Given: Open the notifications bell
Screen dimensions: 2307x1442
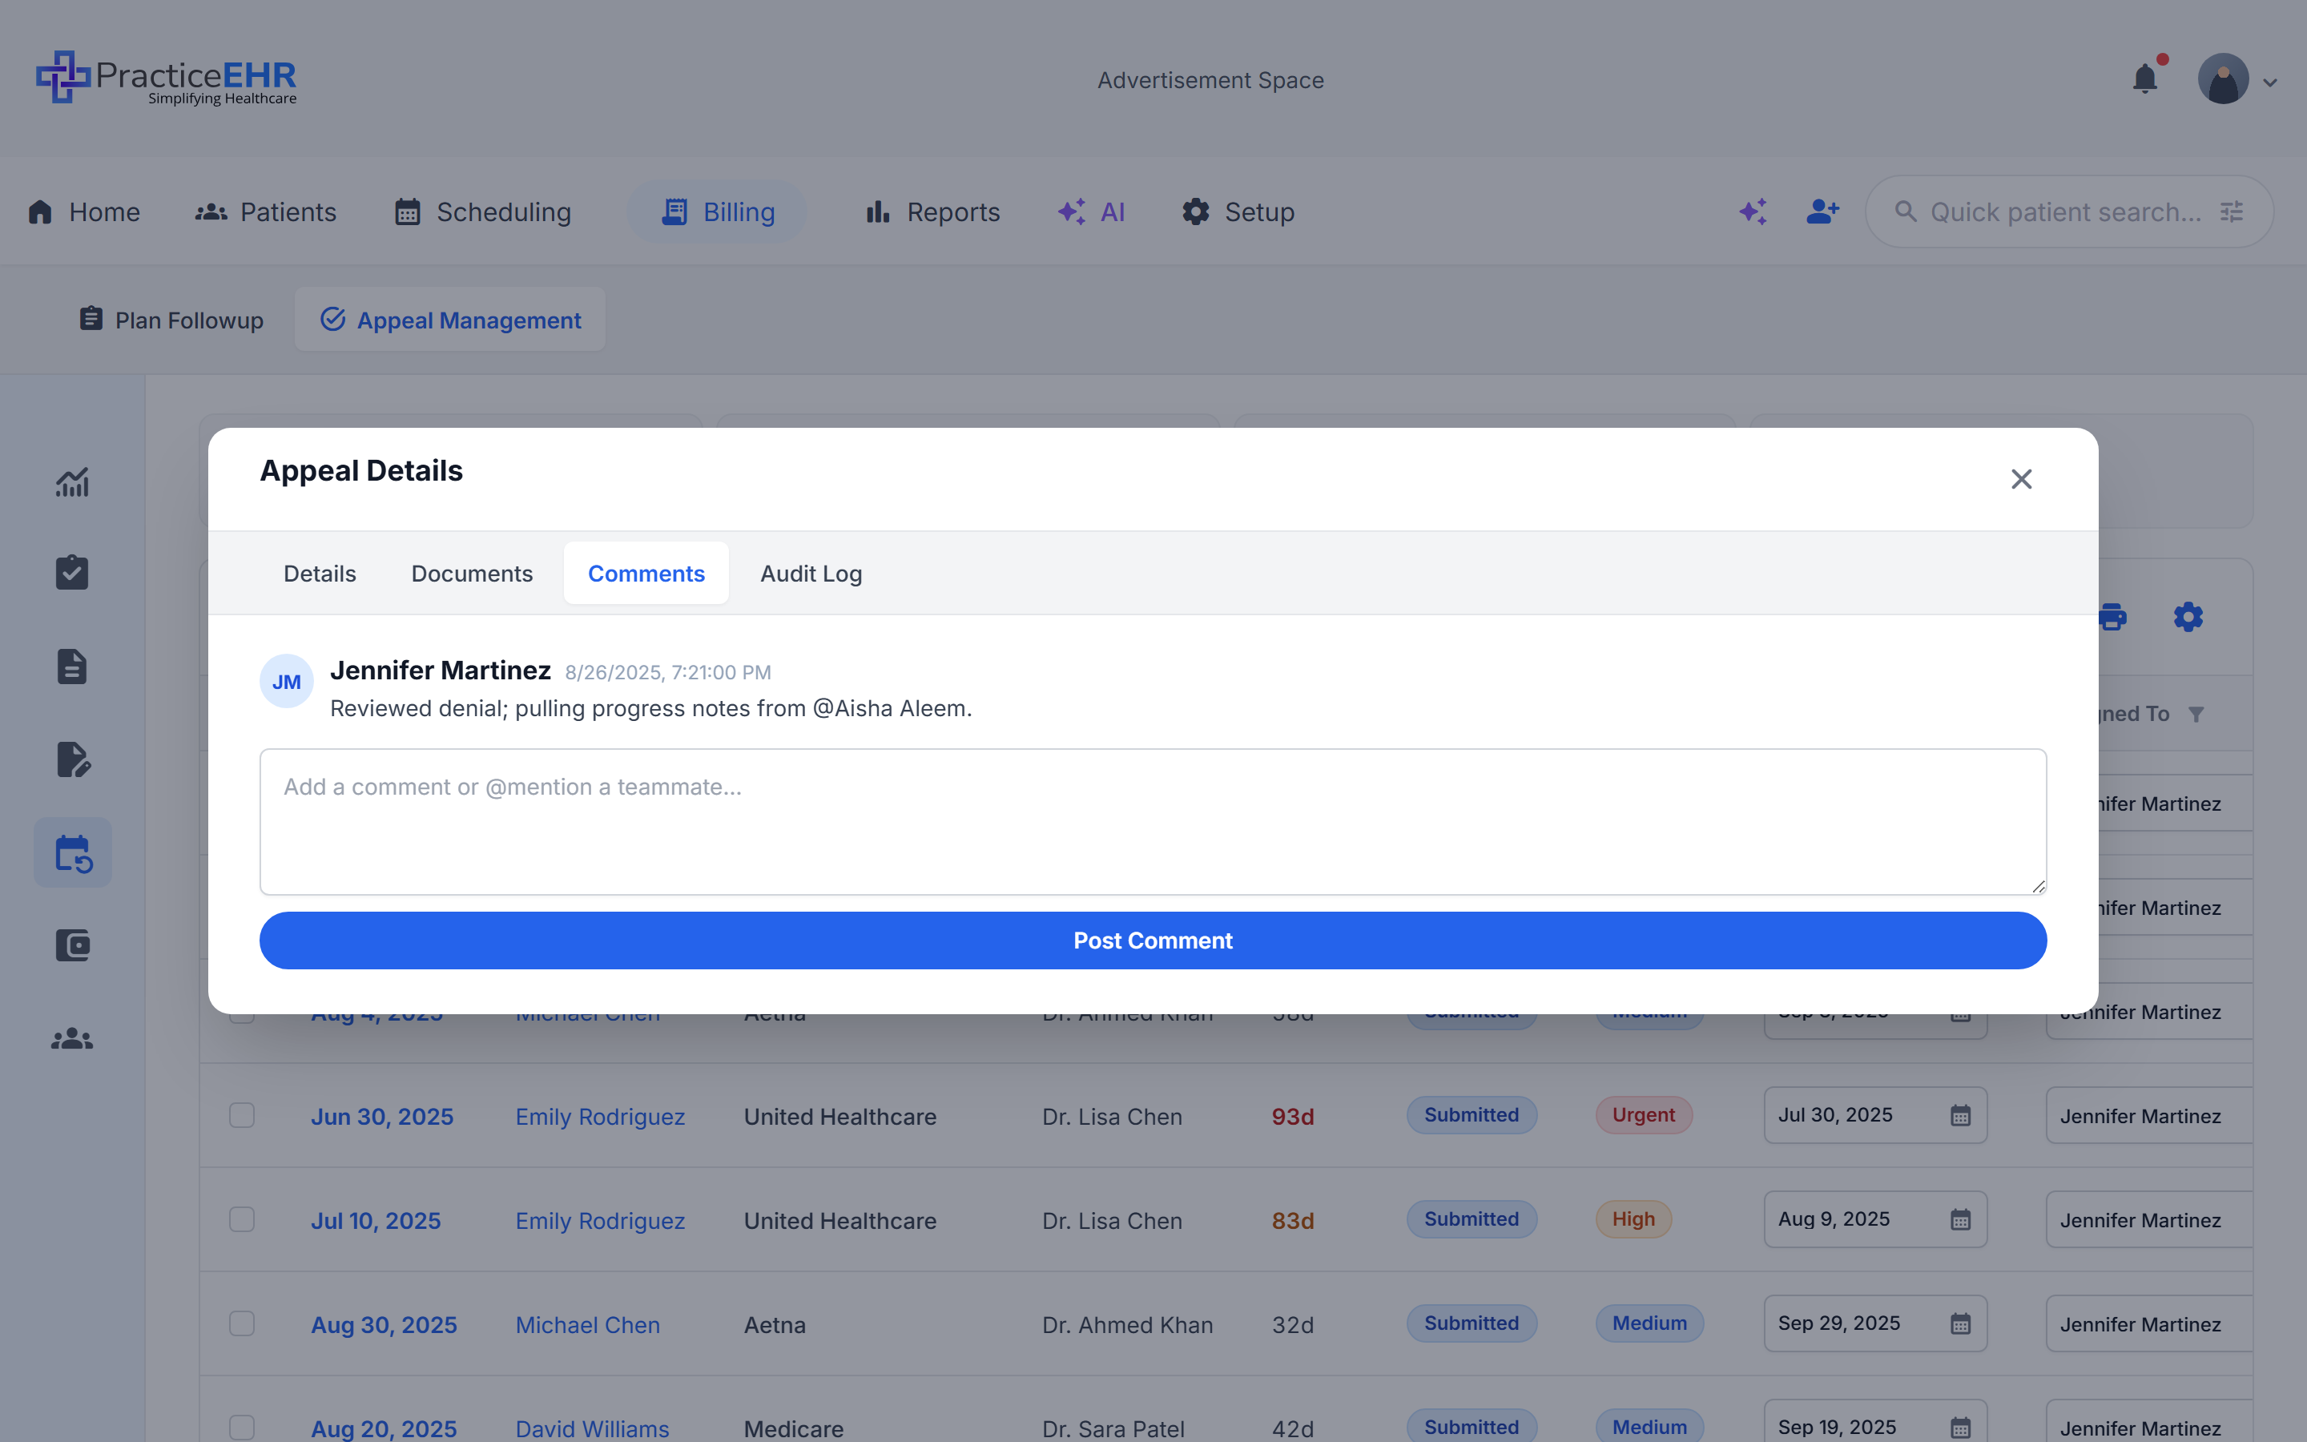Looking at the screenshot, I should coord(2145,77).
